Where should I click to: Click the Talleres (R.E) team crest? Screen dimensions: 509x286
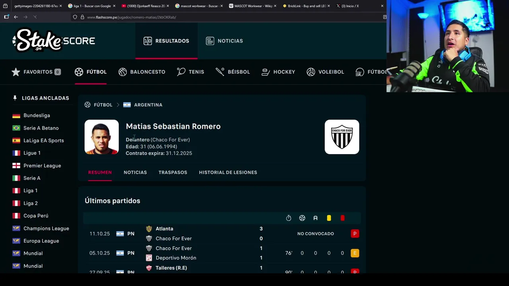point(149,268)
